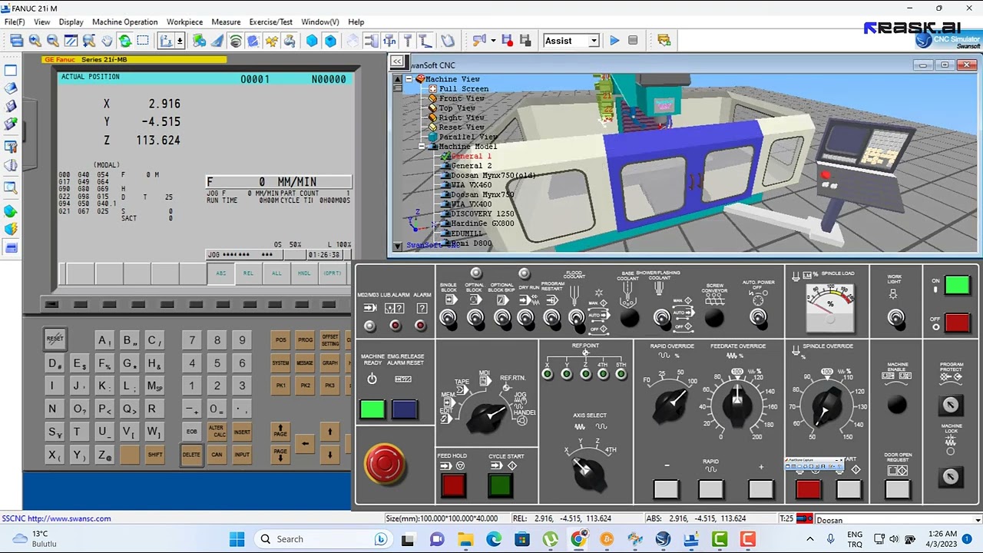The width and height of the screenshot is (983, 553).
Task: Click the dashed rectangle selection toolbar icon
Action: coord(143,41)
